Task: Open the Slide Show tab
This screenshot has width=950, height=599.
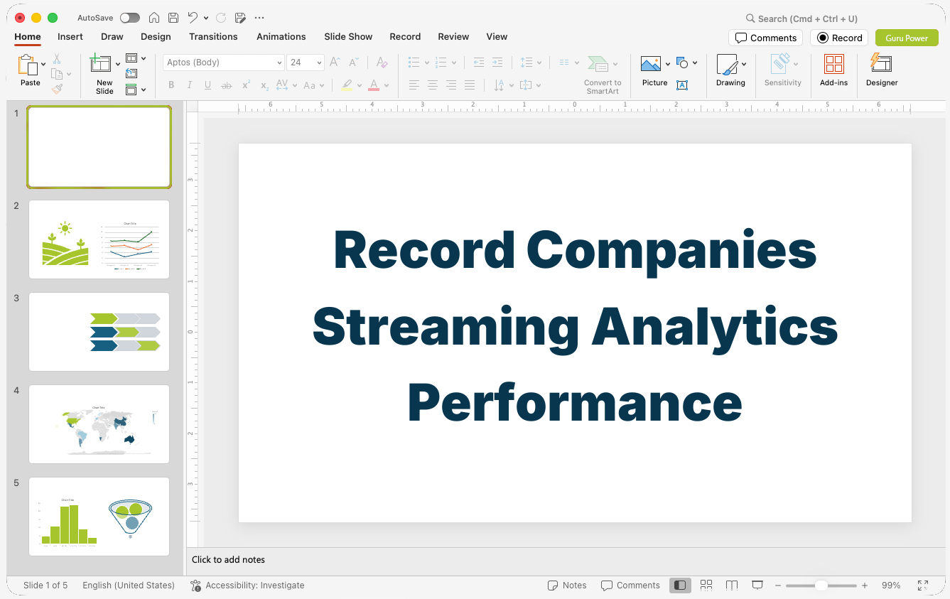Action: pos(348,37)
